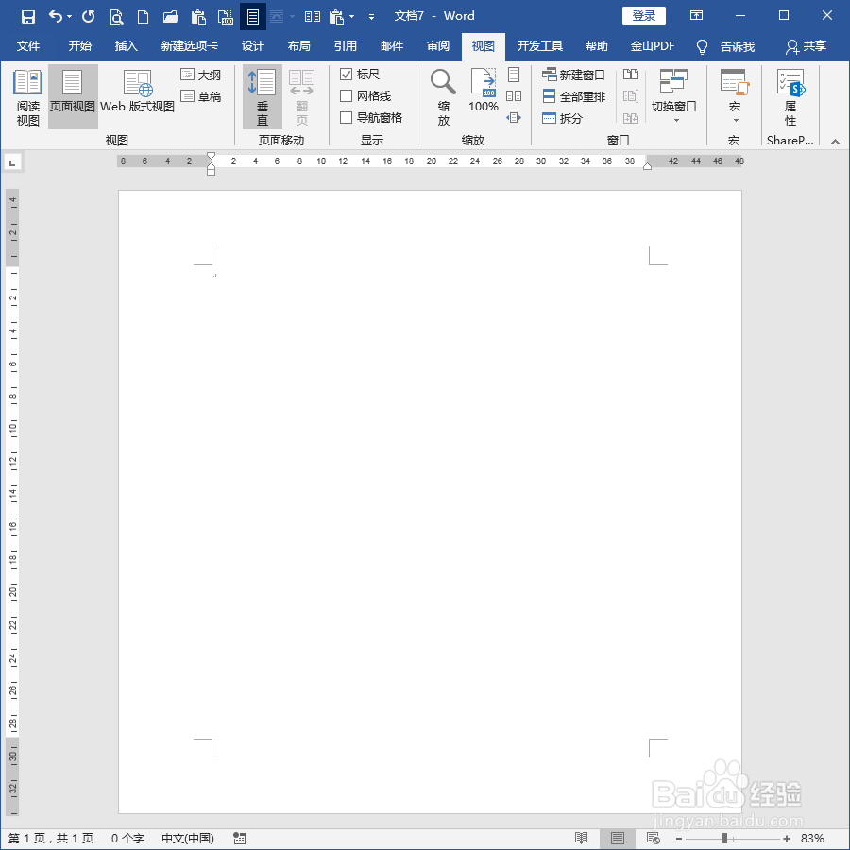Click the 83% zoom level text
The image size is (850, 850).
(x=812, y=839)
